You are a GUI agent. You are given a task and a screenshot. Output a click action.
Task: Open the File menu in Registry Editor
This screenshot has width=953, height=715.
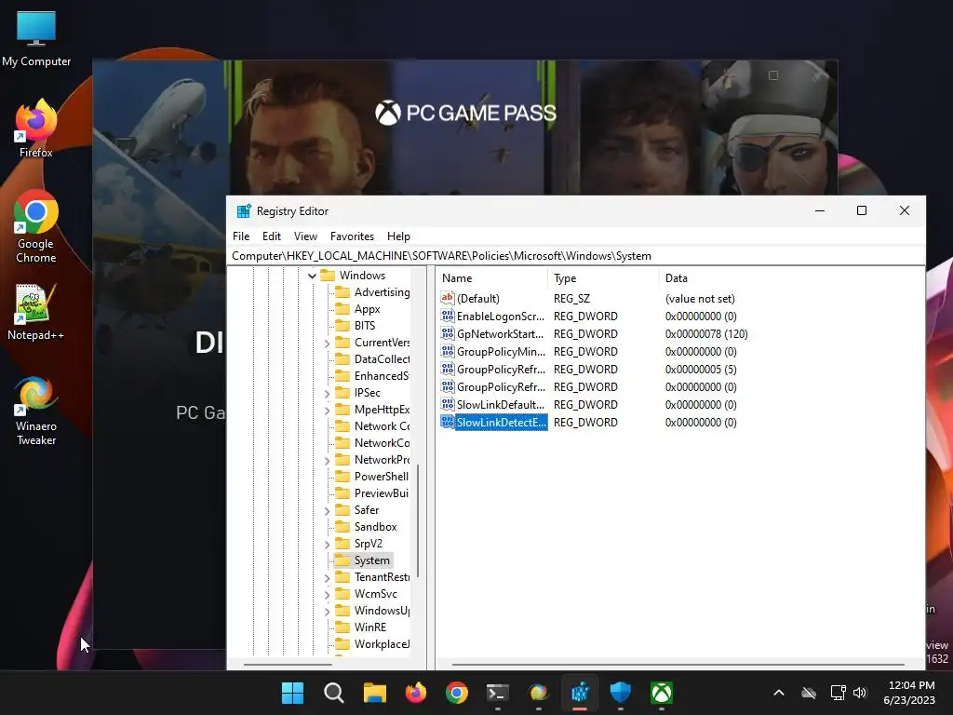click(241, 236)
